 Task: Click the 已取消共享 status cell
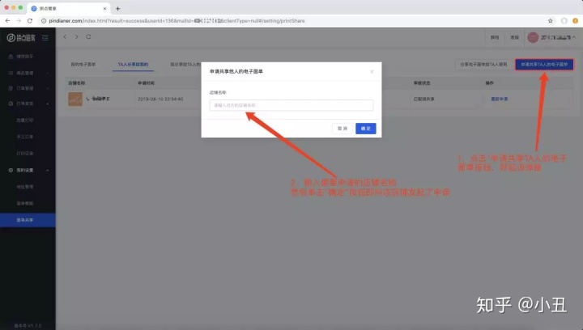(x=423, y=99)
